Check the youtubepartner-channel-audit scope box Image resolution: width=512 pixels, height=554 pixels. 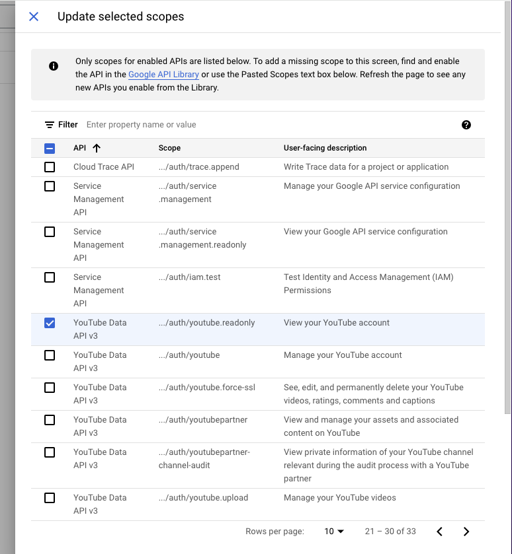(50, 452)
